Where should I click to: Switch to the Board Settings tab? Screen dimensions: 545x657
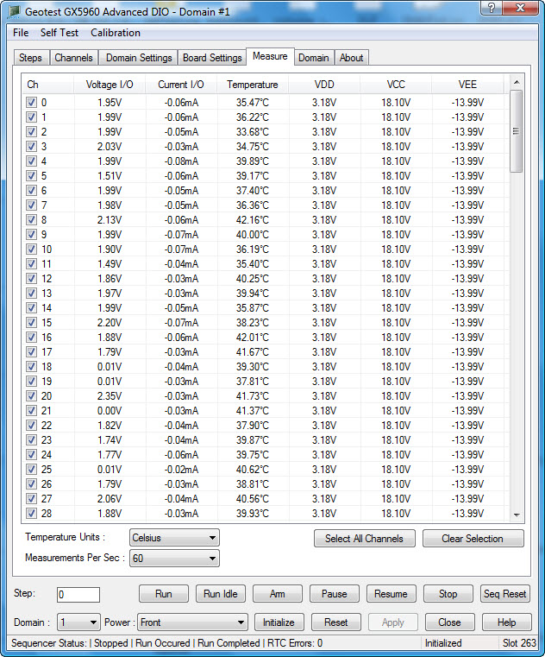[212, 58]
